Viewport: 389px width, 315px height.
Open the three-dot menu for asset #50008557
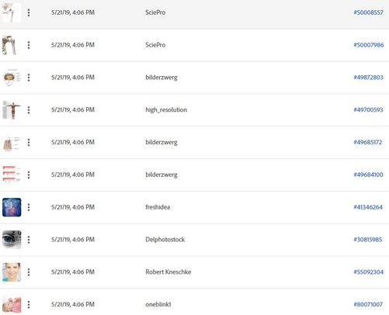[x=29, y=12]
